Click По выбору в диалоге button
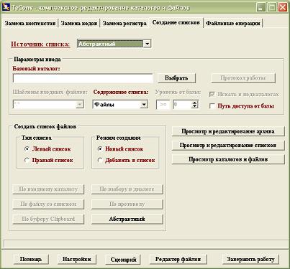 pyautogui.click(x=127, y=189)
